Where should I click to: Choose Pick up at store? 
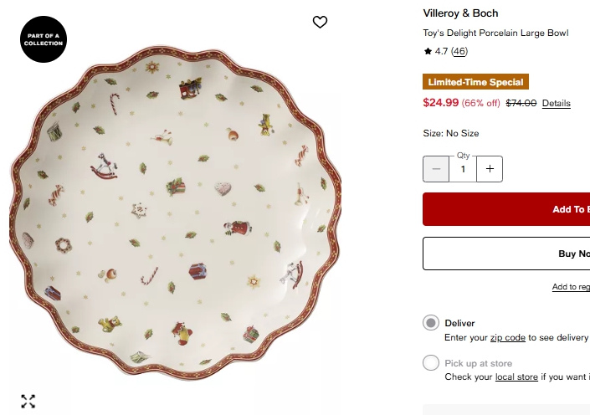coord(431,363)
